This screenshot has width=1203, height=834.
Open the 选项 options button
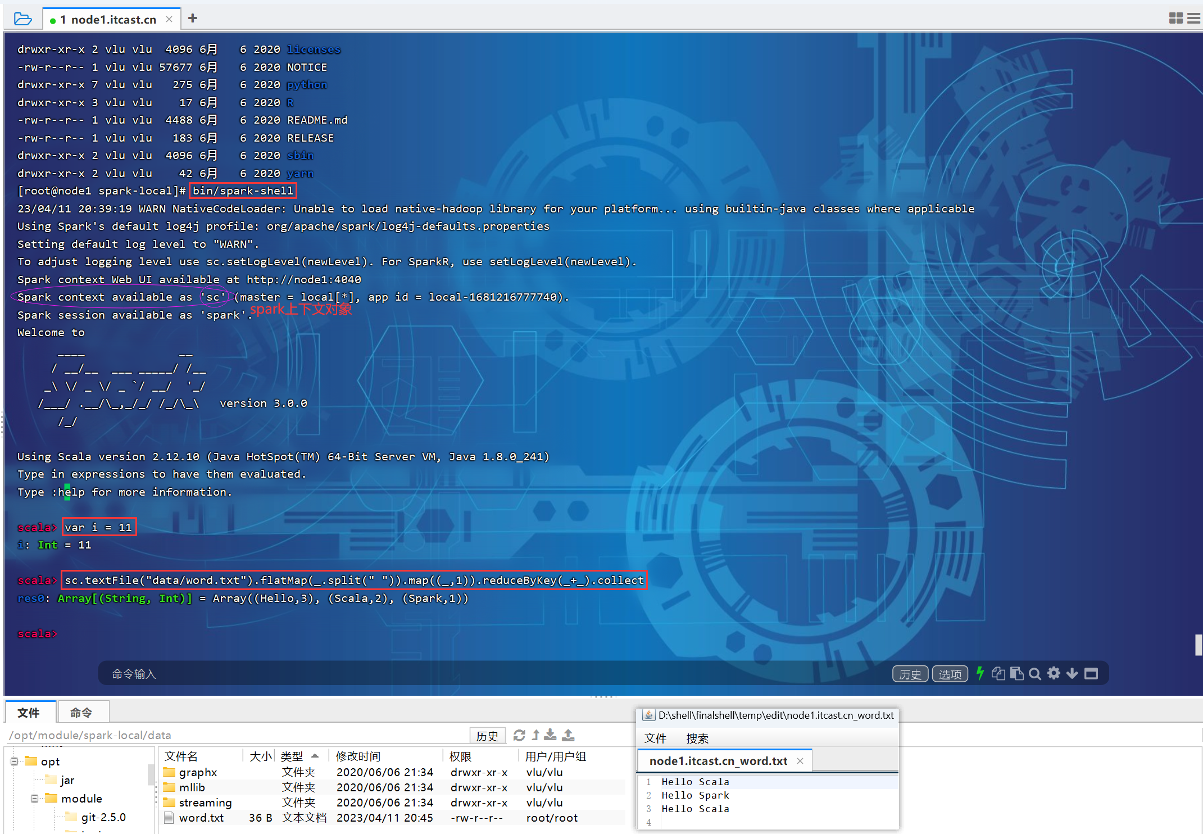pyautogui.click(x=950, y=674)
